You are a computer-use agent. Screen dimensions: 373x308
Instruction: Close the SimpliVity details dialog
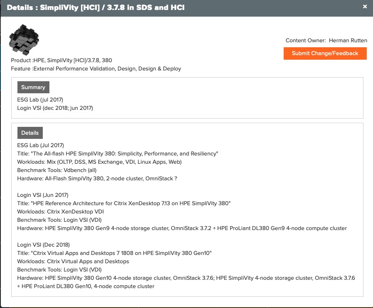pos(365,7)
